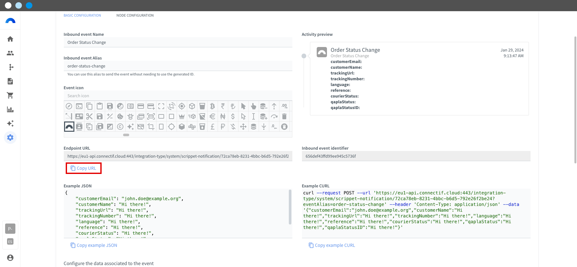
Task: Choose the cookie event icon
Action: coord(120,116)
